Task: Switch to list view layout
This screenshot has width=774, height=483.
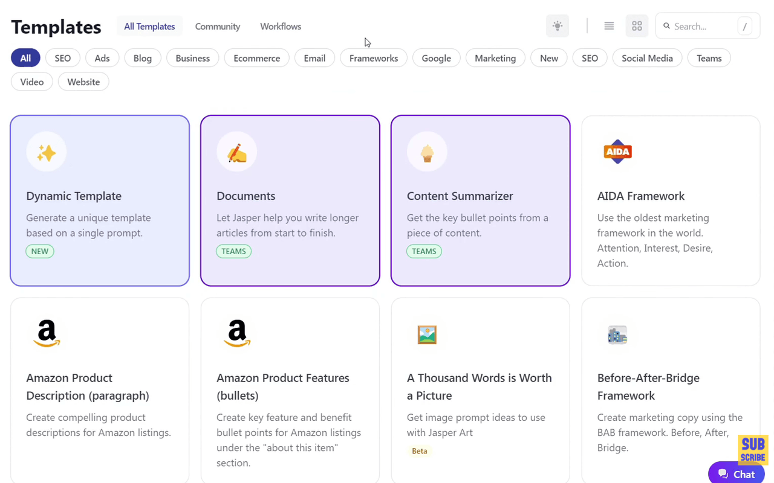Action: point(609,26)
